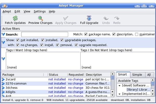Collapse the [implemented-in] tag tree node
The height and width of the screenshot is (104, 156).
[x=120, y=94]
